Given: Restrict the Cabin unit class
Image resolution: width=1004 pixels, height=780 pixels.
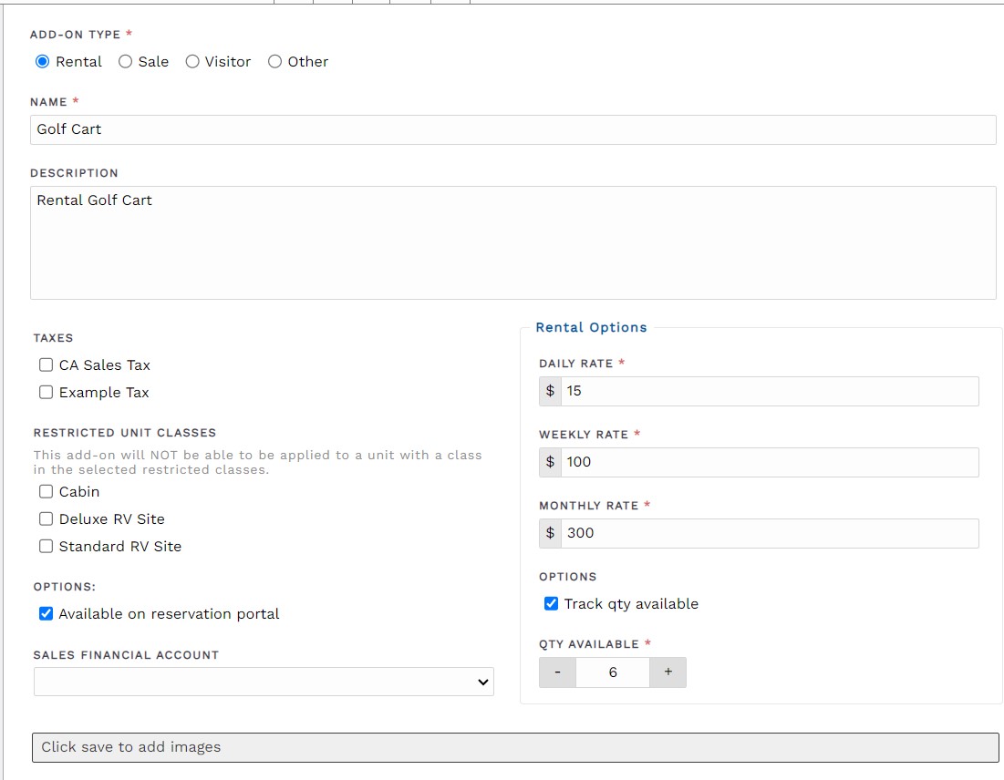Looking at the screenshot, I should tap(47, 492).
